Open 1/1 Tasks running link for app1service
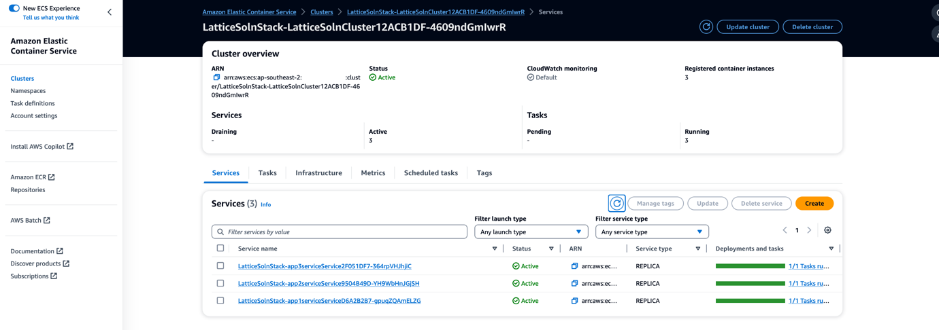939x330 pixels. tap(809, 301)
